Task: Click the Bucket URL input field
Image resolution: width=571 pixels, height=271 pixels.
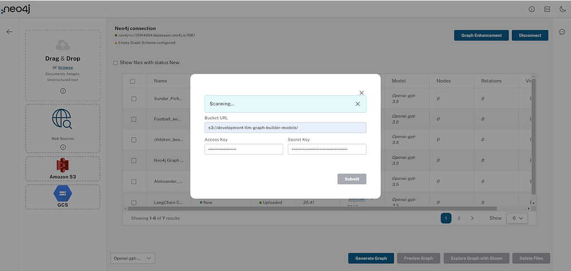Action: (285, 128)
